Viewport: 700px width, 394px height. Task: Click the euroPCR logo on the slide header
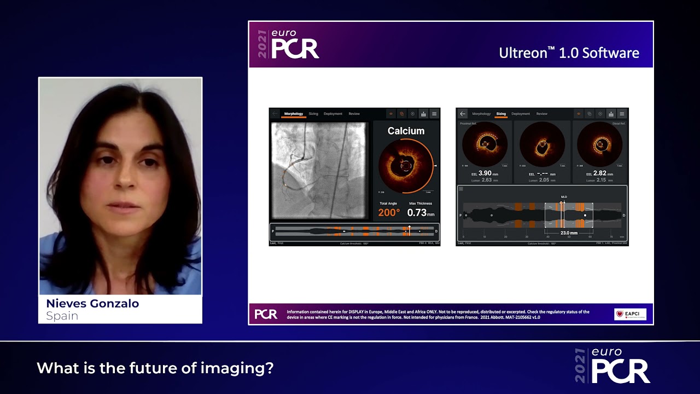[x=289, y=45]
